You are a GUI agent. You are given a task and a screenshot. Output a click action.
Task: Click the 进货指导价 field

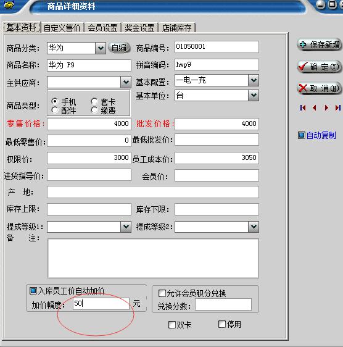click(x=89, y=175)
